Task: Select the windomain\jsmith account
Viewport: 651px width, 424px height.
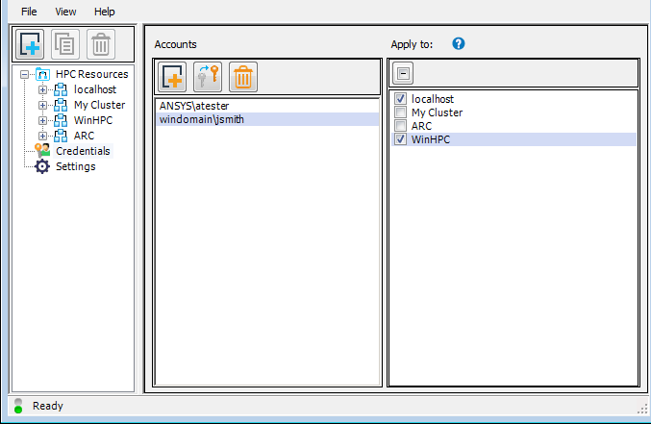Action: [267, 119]
